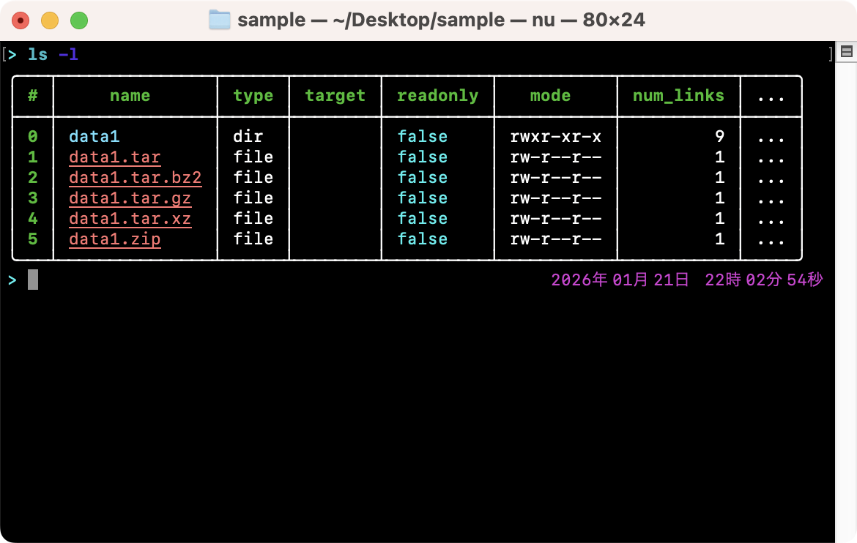
Task: Click the target column header
Action: coord(335,96)
